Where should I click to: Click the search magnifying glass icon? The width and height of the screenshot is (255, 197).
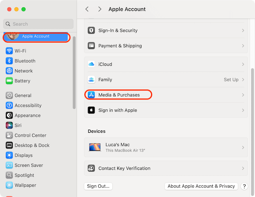pyautogui.click(x=8, y=24)
